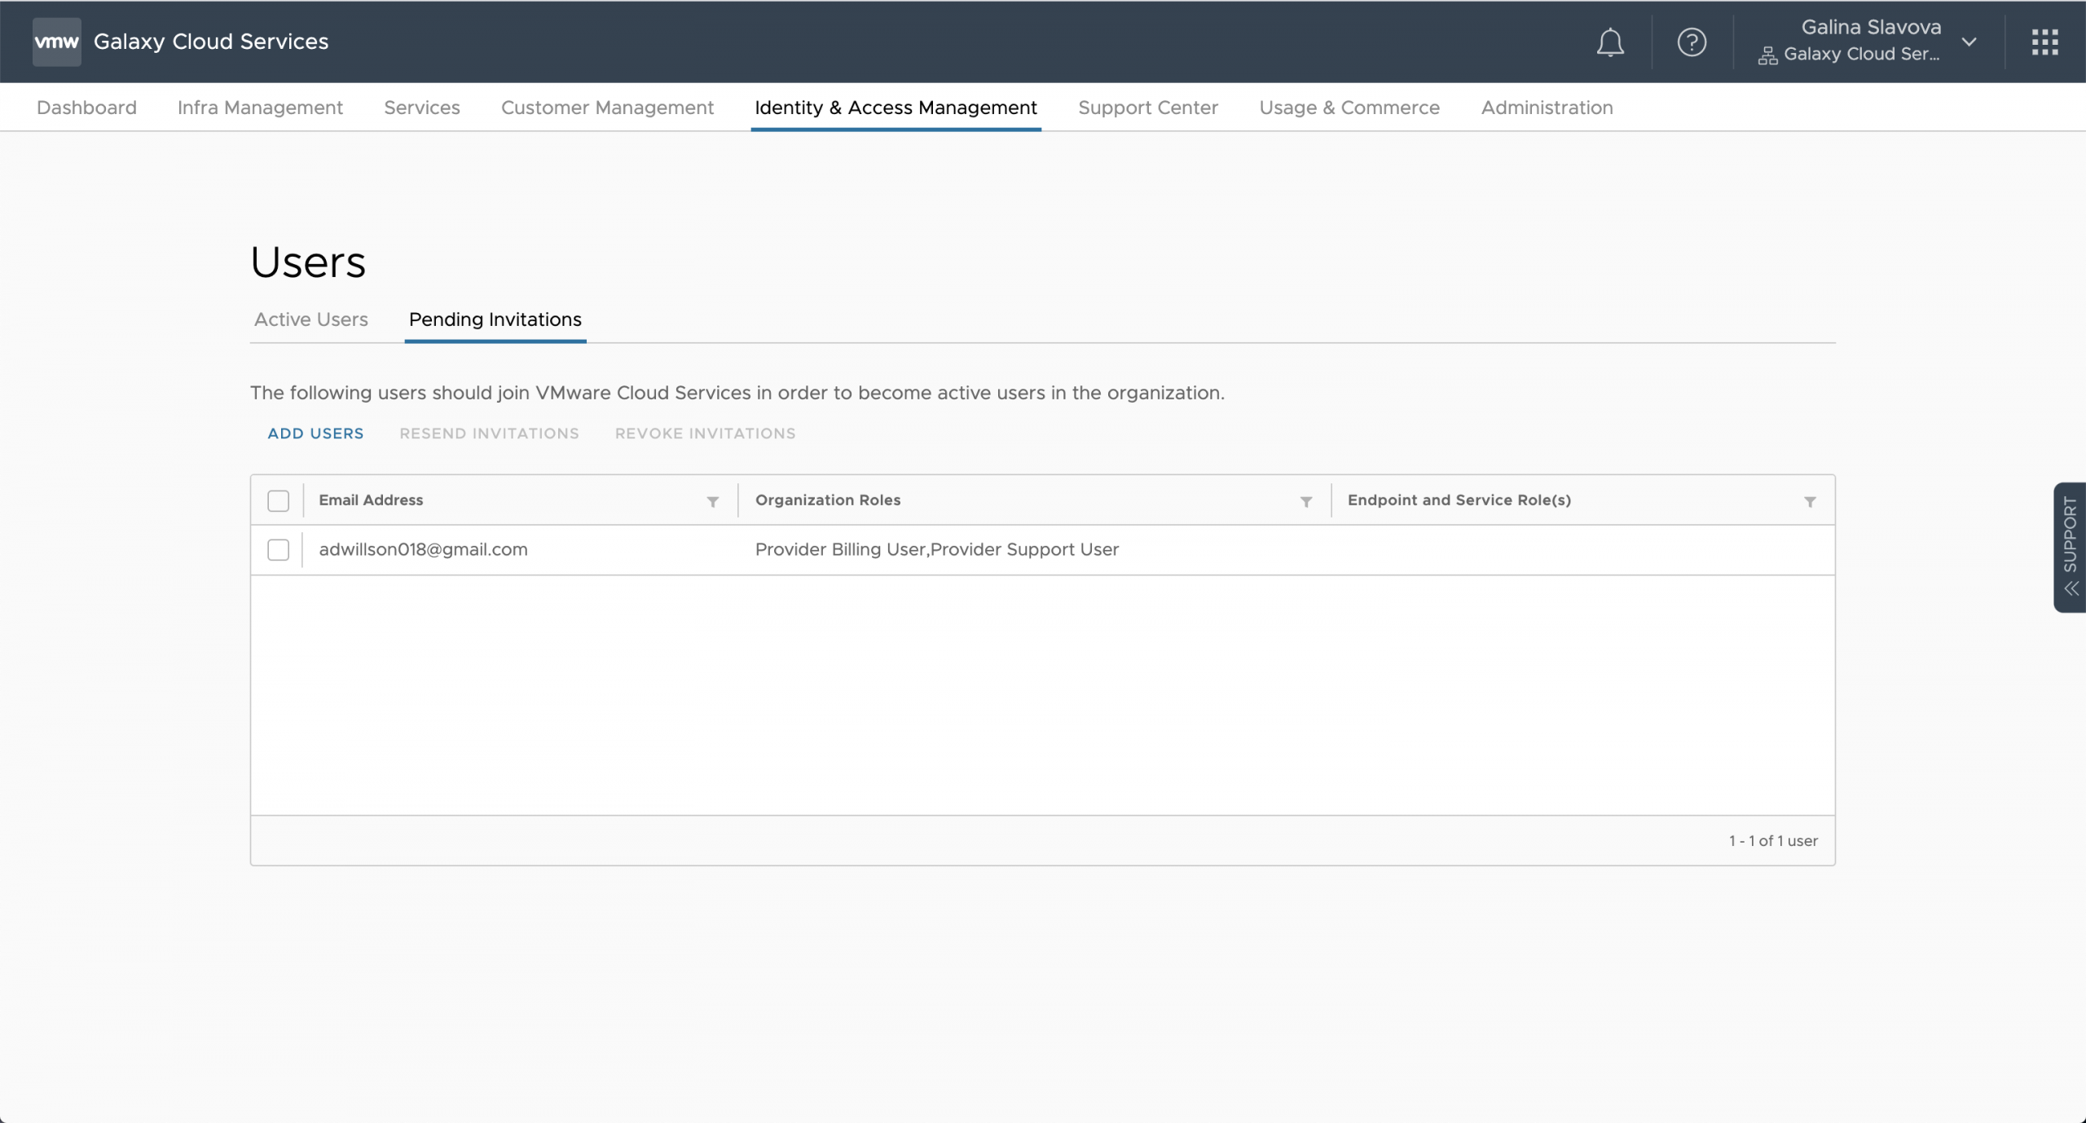The width and height of the screenshot is (2086, 1123).
Task: Select the adwillson018@gmail.com email cell
Action: click(423, 550)
